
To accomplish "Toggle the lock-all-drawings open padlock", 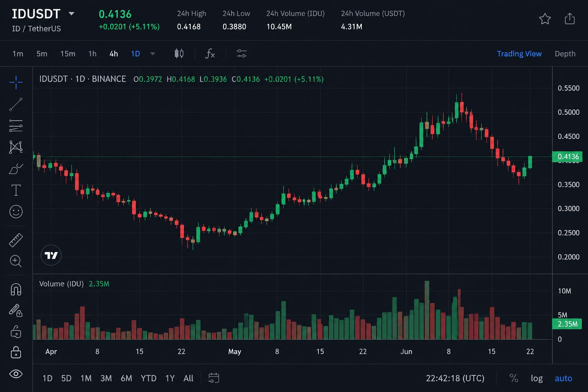I will tap(16, 331).
